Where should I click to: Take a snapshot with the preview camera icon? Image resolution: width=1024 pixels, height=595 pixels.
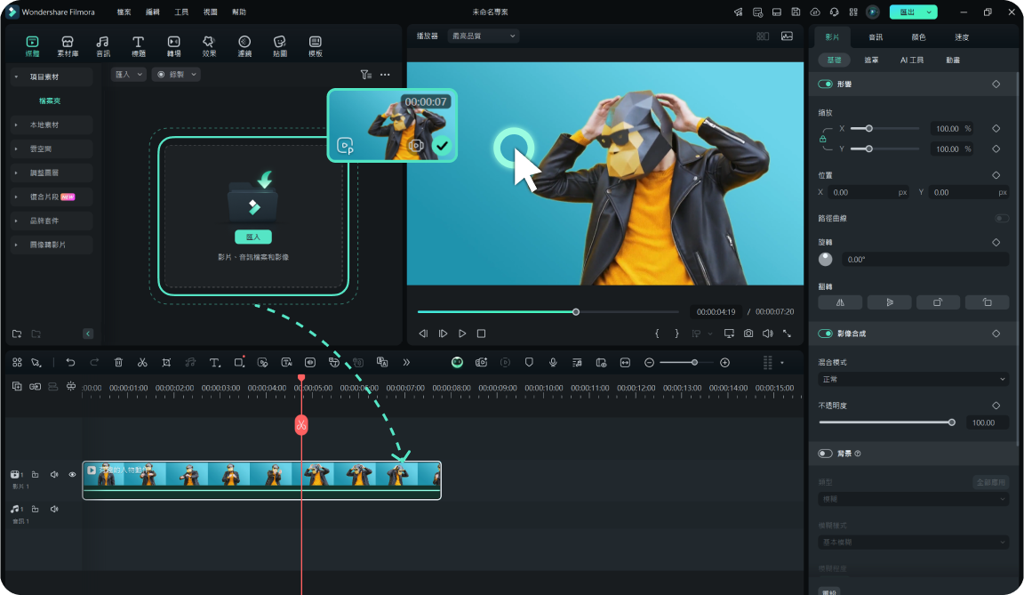748,334
